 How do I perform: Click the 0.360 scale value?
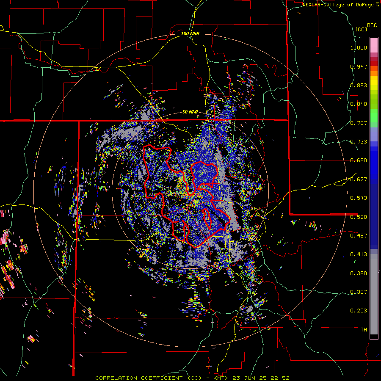359,273
